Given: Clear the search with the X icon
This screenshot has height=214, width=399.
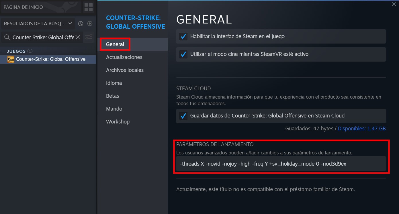Looking at the screenshot, I should pyautogui.click(x=78, y=37).
